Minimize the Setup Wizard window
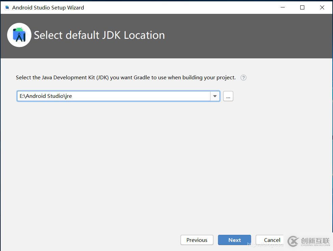This screenshot has width=333, height=251. click(x=283, y=7)
